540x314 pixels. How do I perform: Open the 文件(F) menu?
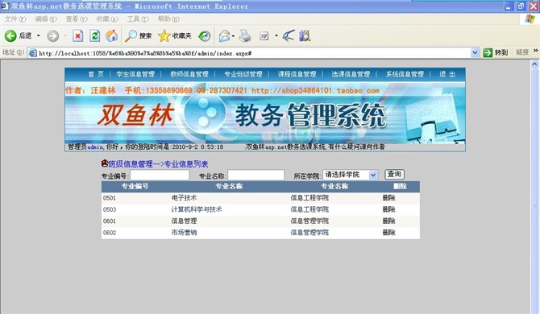coord(15,19)
